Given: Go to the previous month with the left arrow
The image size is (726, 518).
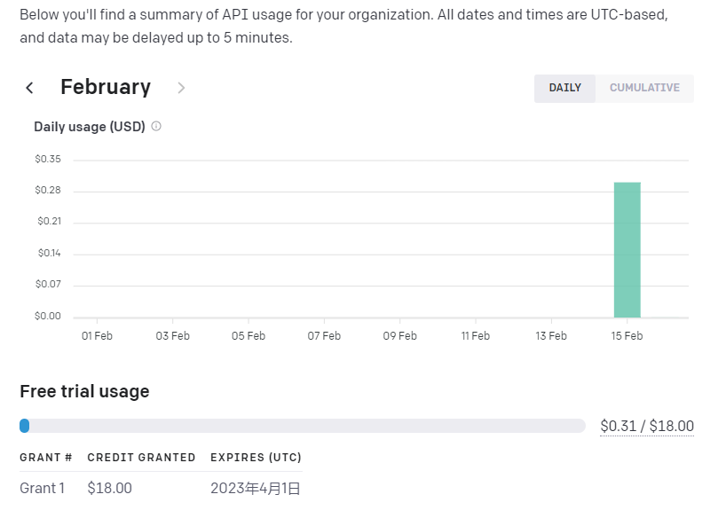Looking at the screenshot, I should [x=29, y=88].
